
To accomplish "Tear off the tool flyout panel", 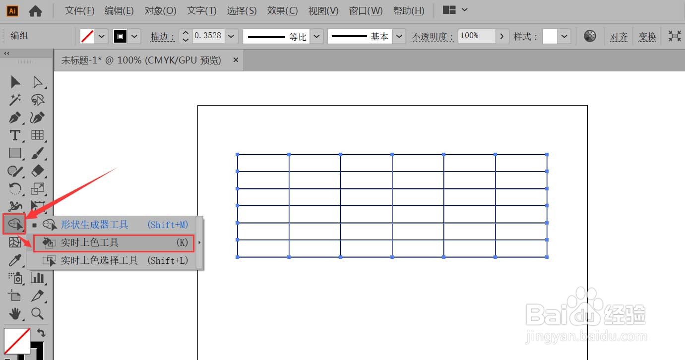I will (x=199, y=242).
